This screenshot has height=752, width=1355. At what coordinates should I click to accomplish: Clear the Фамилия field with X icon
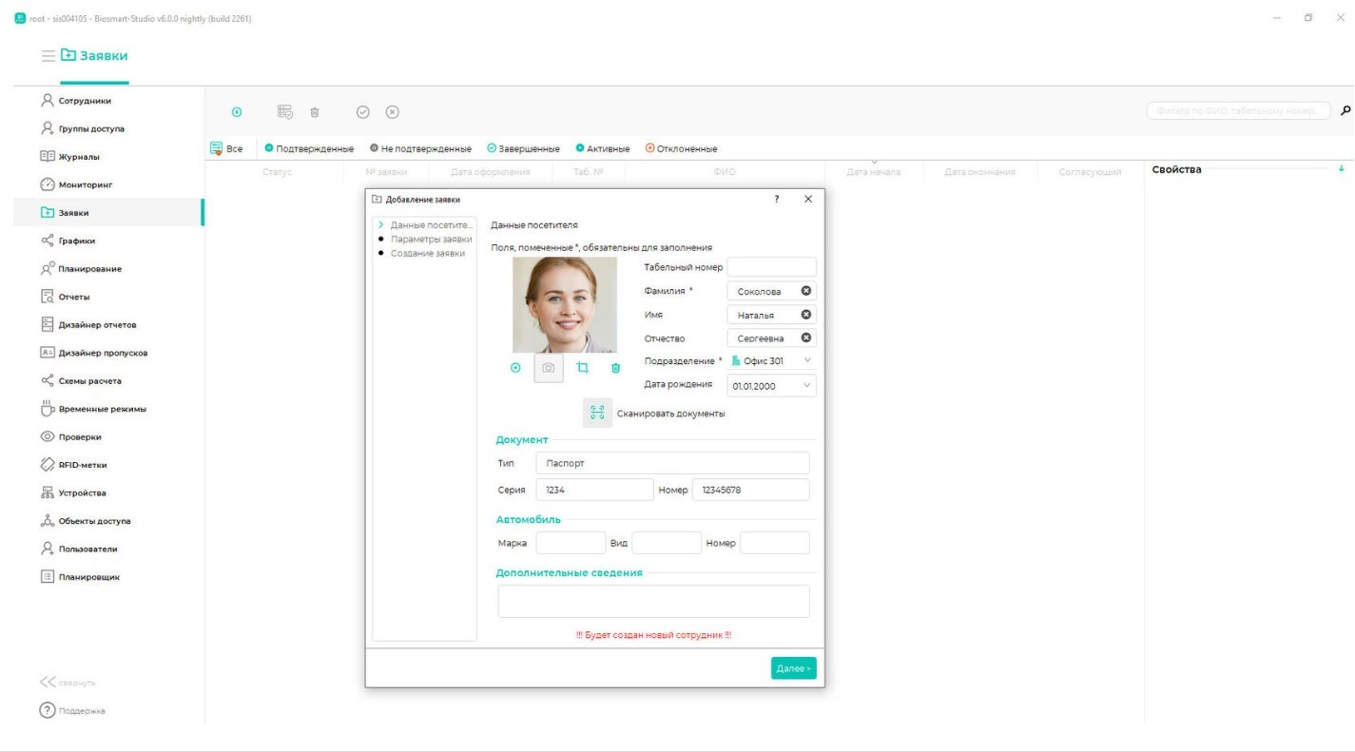click(x=805, y=292)
